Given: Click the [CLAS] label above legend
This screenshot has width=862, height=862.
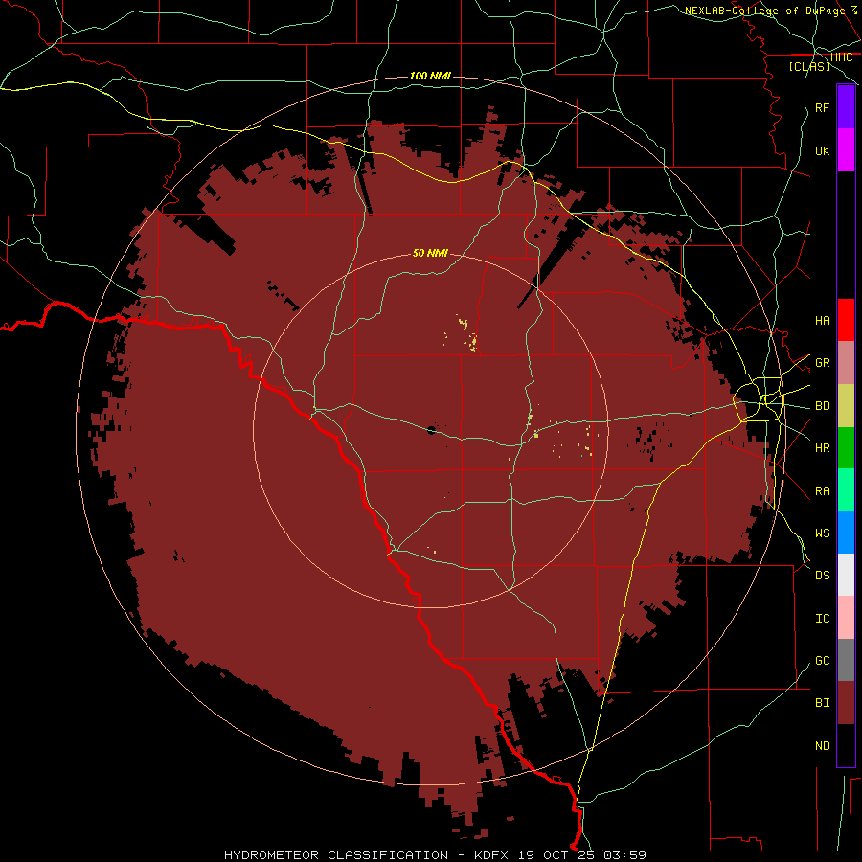Looking at the screenshot, I should click(x=809, y=66).
